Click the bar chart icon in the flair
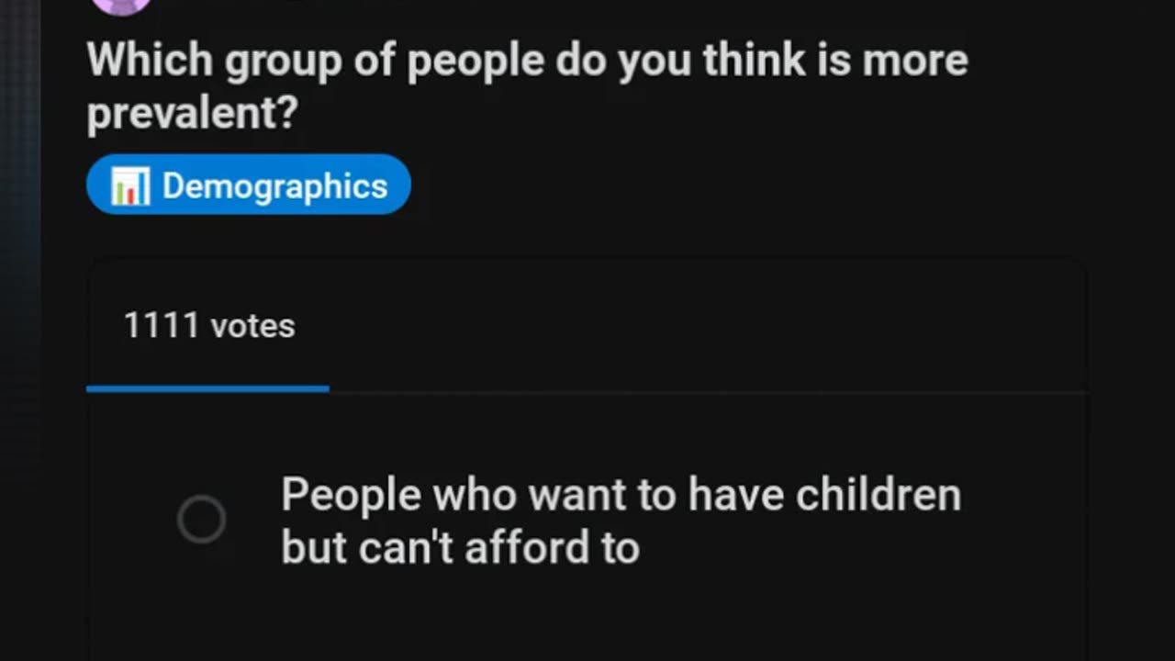This screenshot has width=1175, height=661. [x=129, y=186]
